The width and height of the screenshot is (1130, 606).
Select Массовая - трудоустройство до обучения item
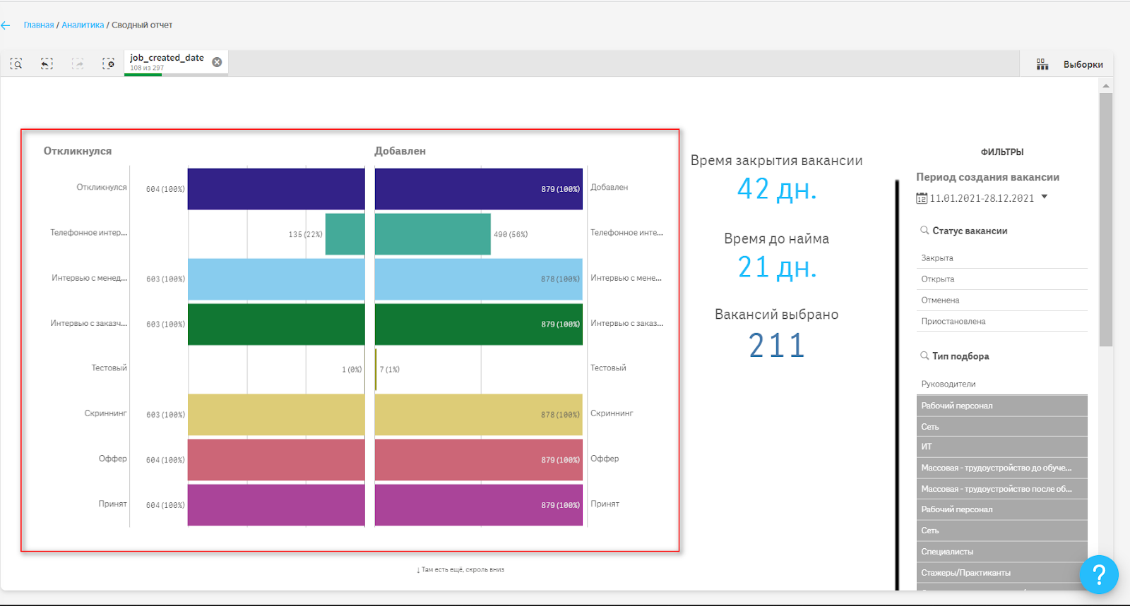click(x=1001, y=468)
